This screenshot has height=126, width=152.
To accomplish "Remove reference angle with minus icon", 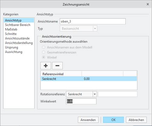I will (57, 66).
